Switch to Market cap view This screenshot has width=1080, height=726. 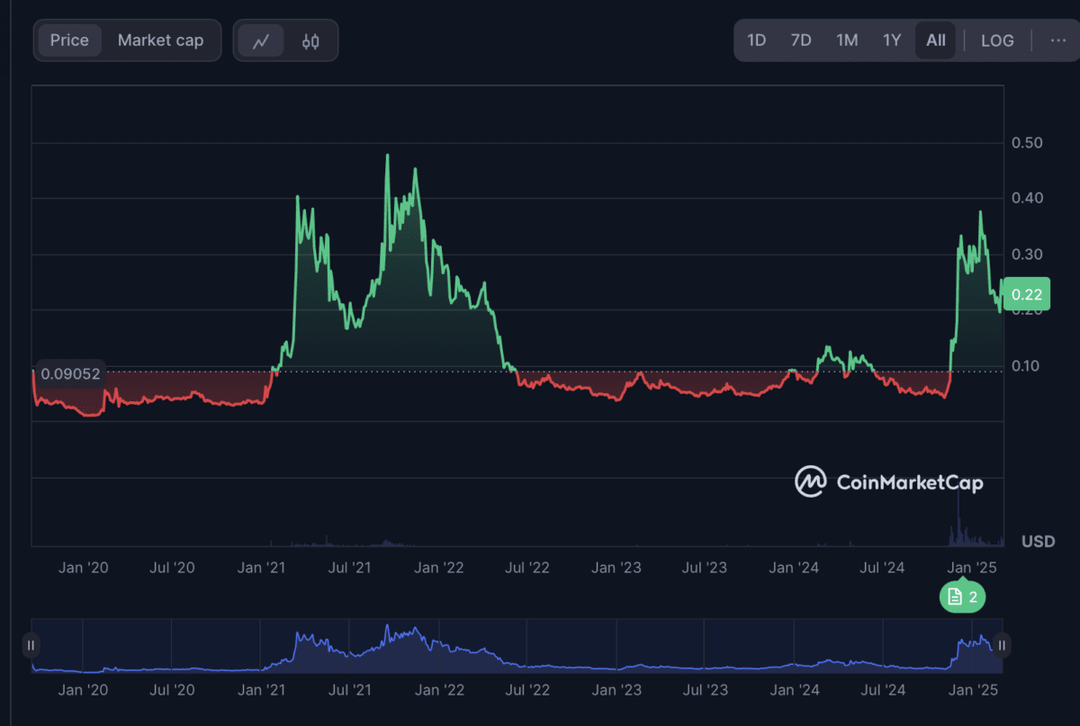click(x=160, y=40)
